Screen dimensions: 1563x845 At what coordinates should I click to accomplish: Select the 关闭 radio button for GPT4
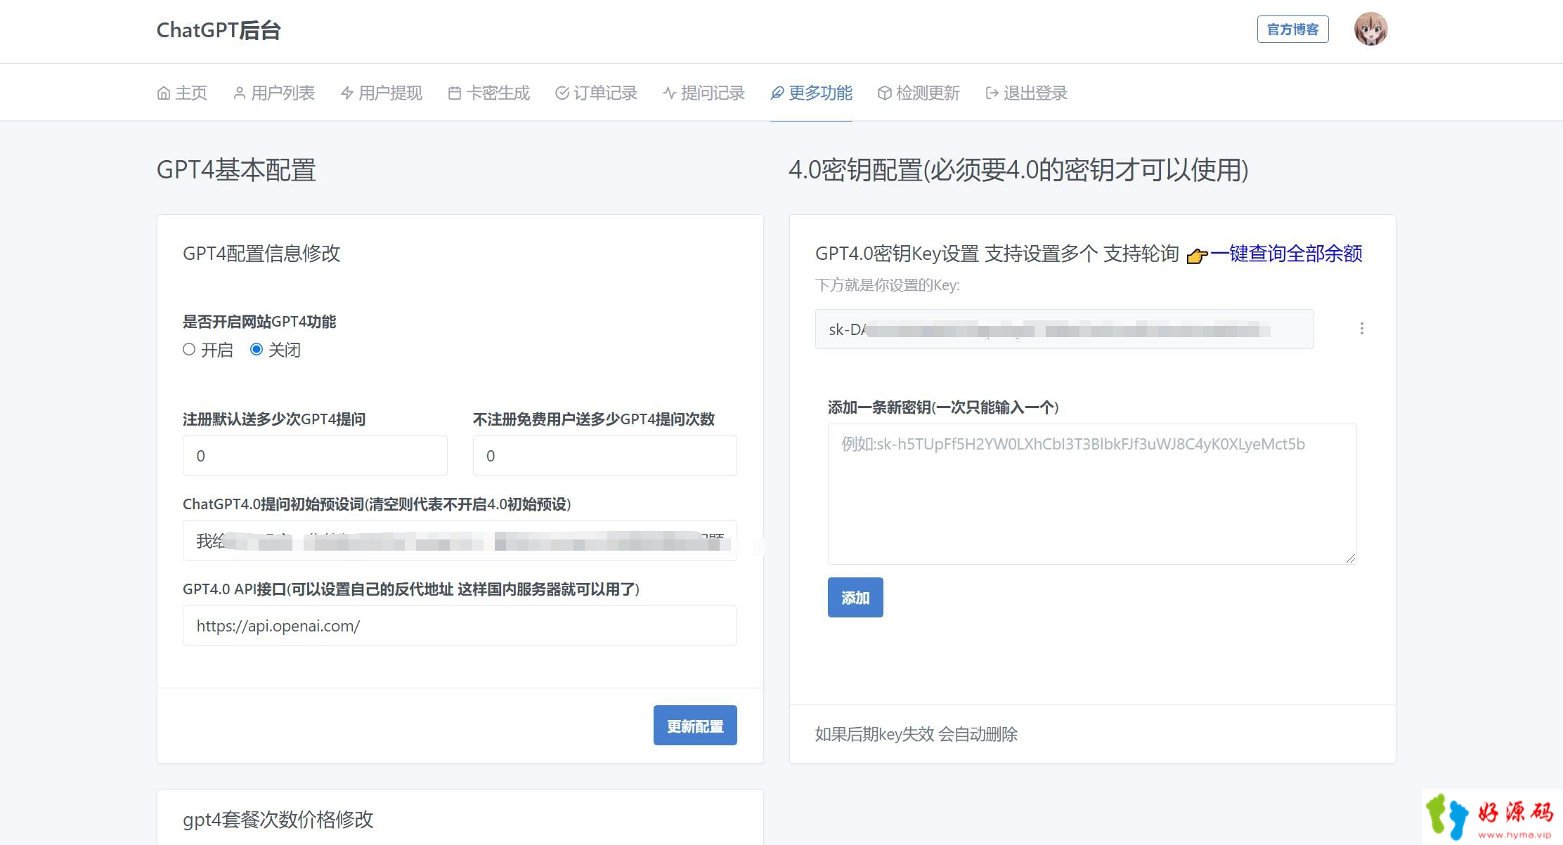tap(257, 349)
